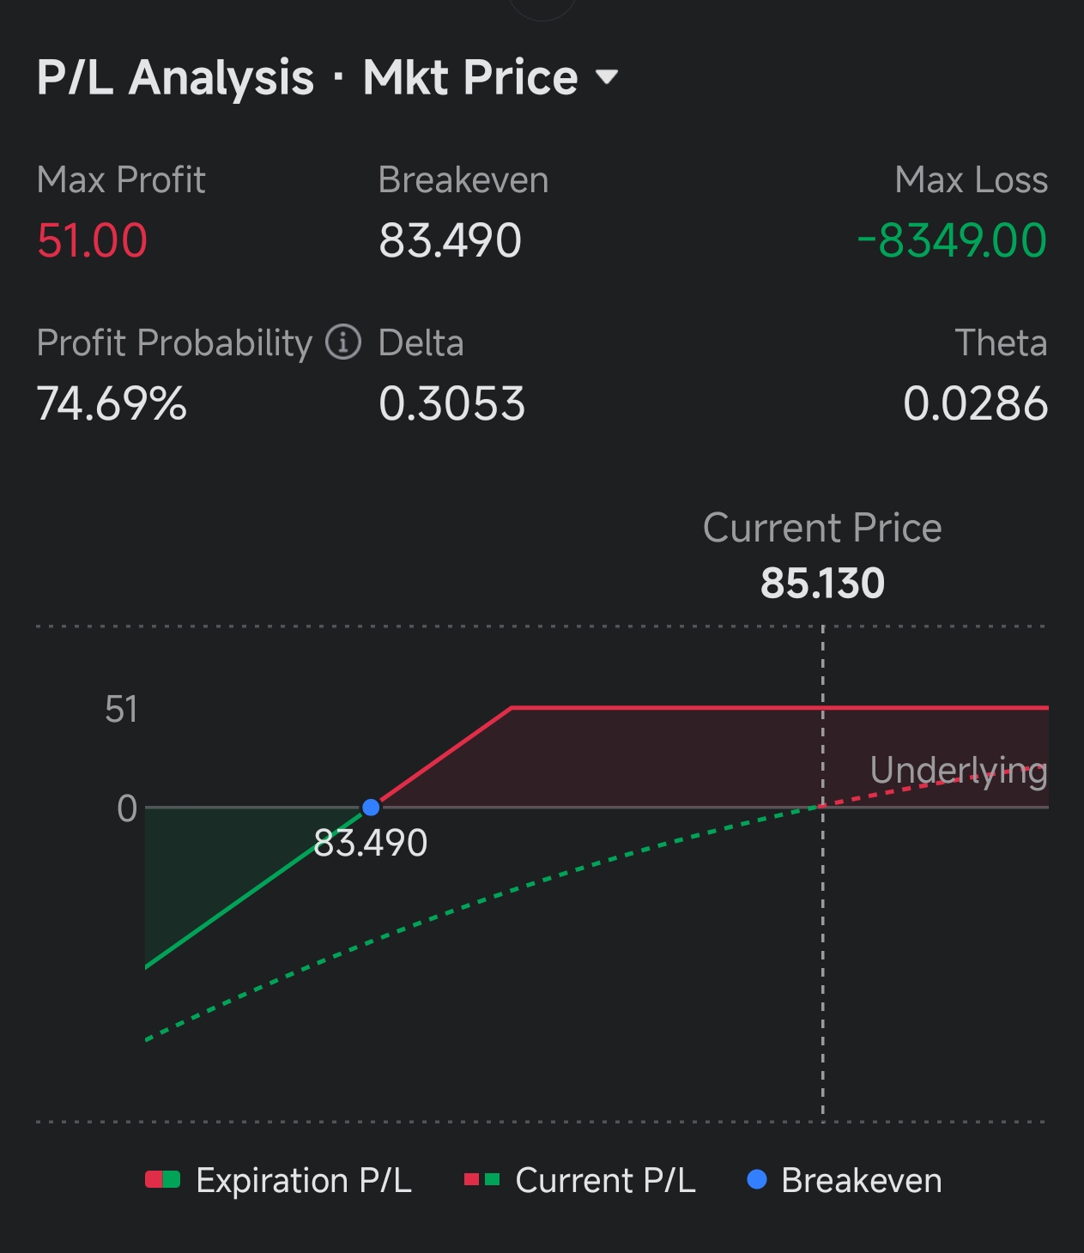This screenshot has width=1084, height=1253.
Task: Toggle the Expiration P/L legend label
Action: (304, 1181)
